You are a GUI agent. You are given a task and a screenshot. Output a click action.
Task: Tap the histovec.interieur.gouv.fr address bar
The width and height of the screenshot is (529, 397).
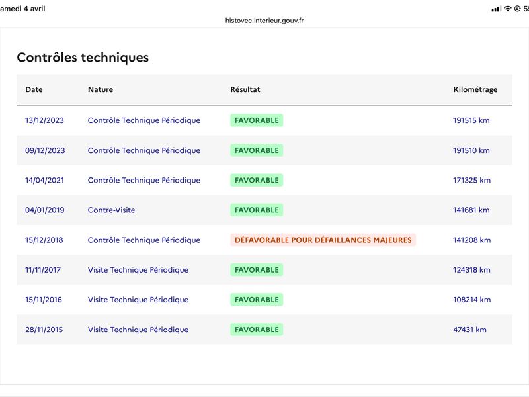(264, 21)
